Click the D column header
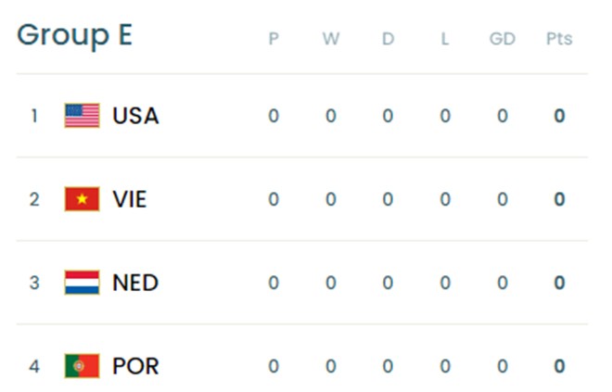This screenshot has height=392, width=612. [388, 39]
